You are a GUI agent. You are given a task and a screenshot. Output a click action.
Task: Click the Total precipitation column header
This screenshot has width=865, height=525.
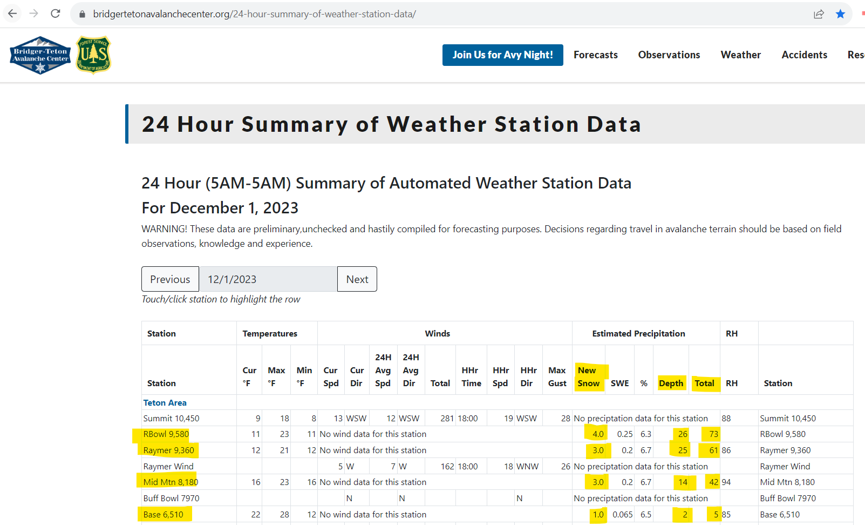[704, 383]
